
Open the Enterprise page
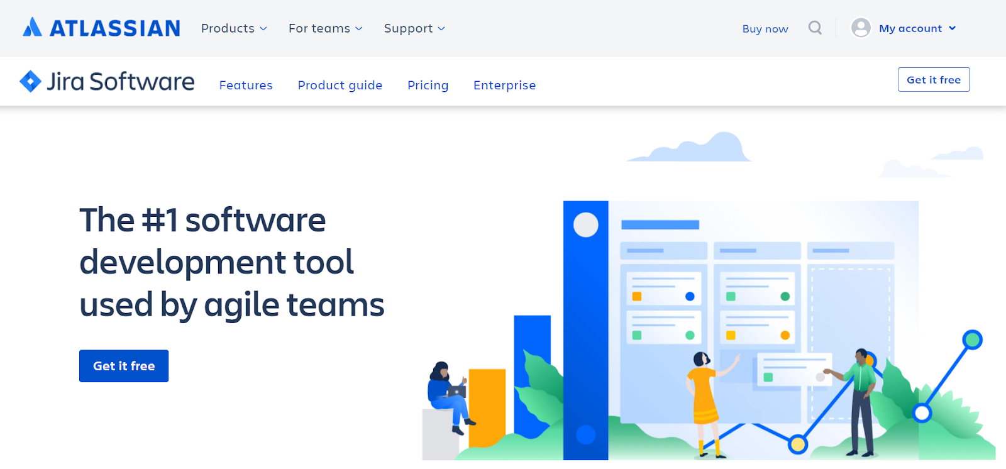(x=505, y=85)
